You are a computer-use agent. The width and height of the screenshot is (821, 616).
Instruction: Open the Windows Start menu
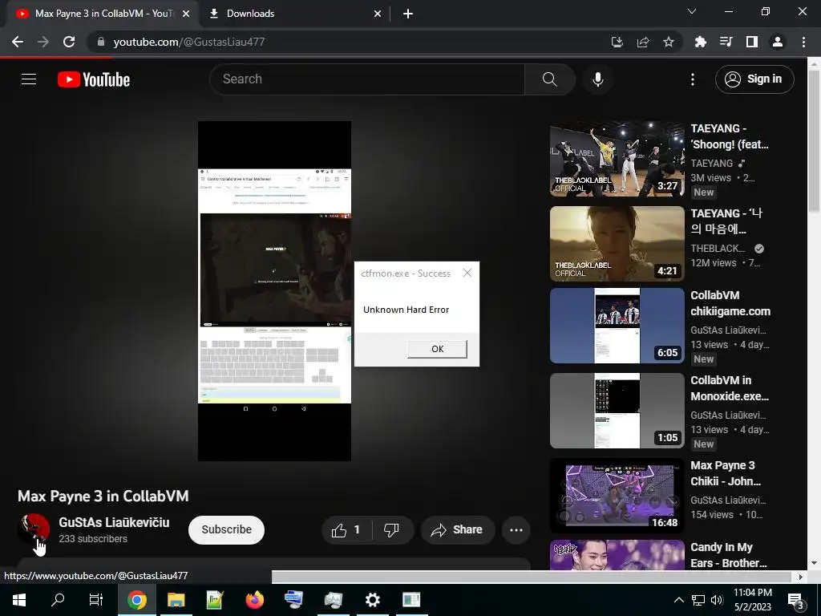(19, 600)
